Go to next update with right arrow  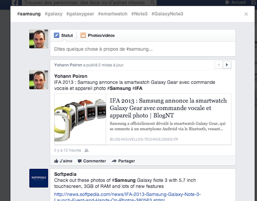point(227,65)
